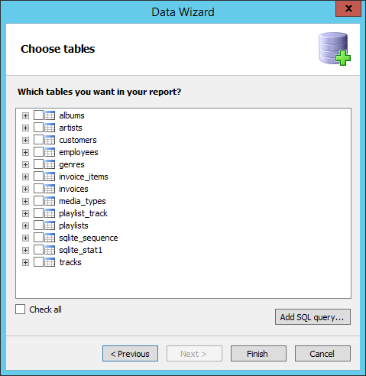Expand the playlist_track table columns
The height and width of the screenshot is (376, 366).
pos(25,213)
